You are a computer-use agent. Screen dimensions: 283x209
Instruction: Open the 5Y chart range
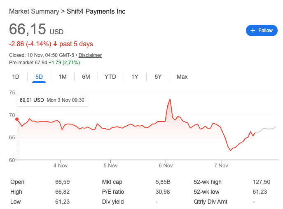pyautogui.click(x=158, y=77)
